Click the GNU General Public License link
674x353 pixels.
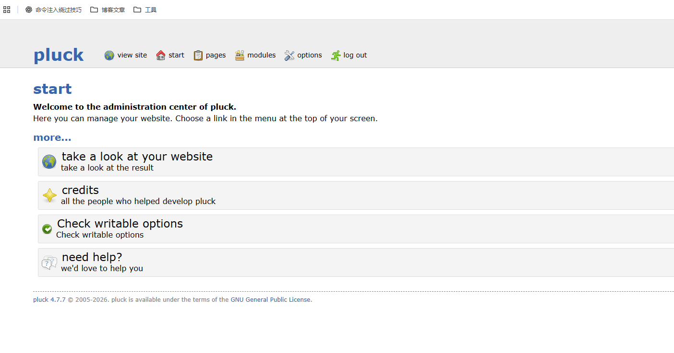coord(270,300)
